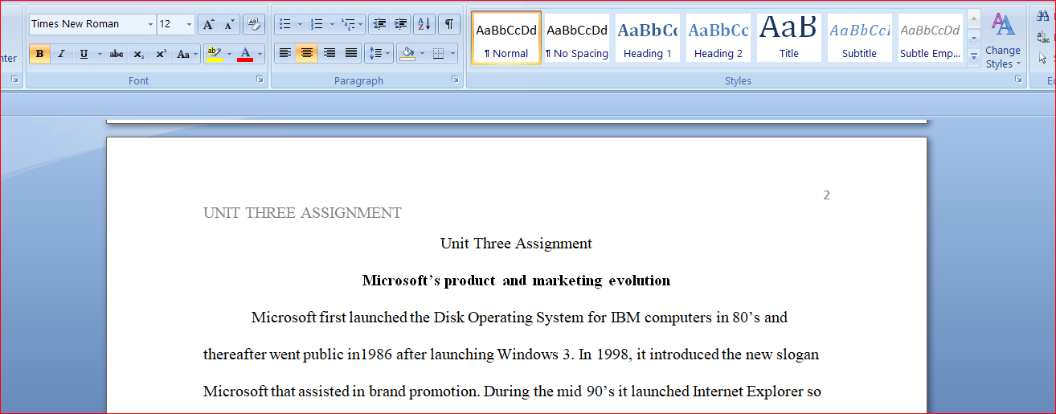1056x414 pixels.
Task: Click the Grow Font icon
Action: tap(207, 24)
